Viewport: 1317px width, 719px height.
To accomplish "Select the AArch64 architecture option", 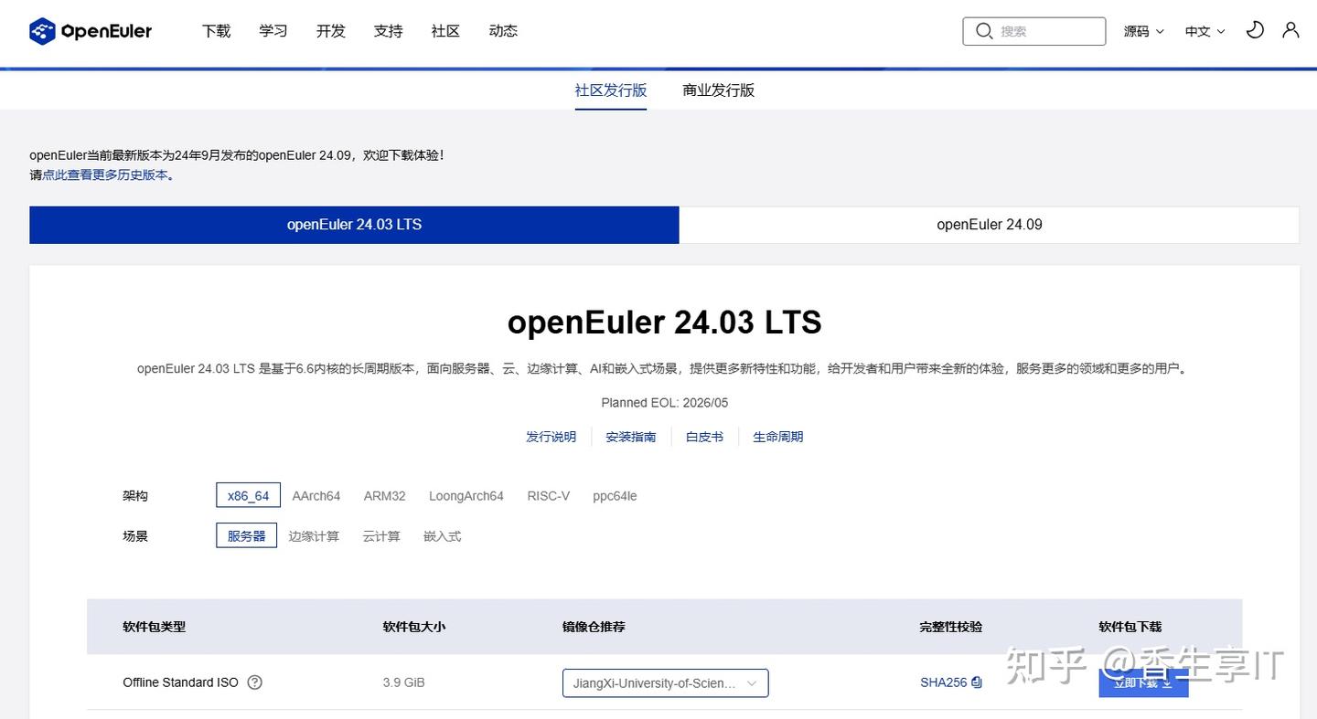I will [316, 495].
